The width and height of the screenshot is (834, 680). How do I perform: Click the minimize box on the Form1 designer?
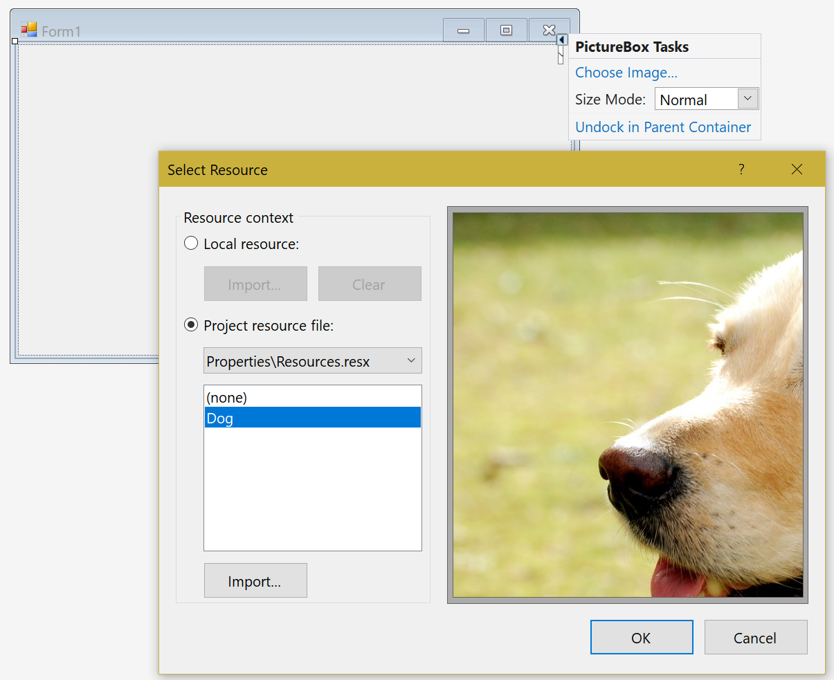coord(463,30)
